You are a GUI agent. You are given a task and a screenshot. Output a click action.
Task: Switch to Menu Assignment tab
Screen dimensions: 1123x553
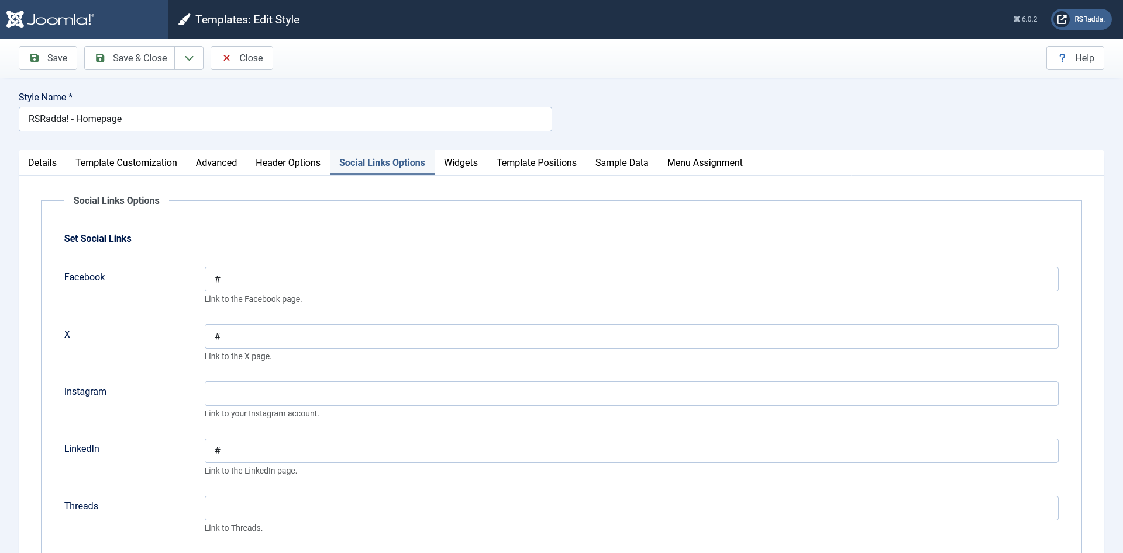point(704,162)
